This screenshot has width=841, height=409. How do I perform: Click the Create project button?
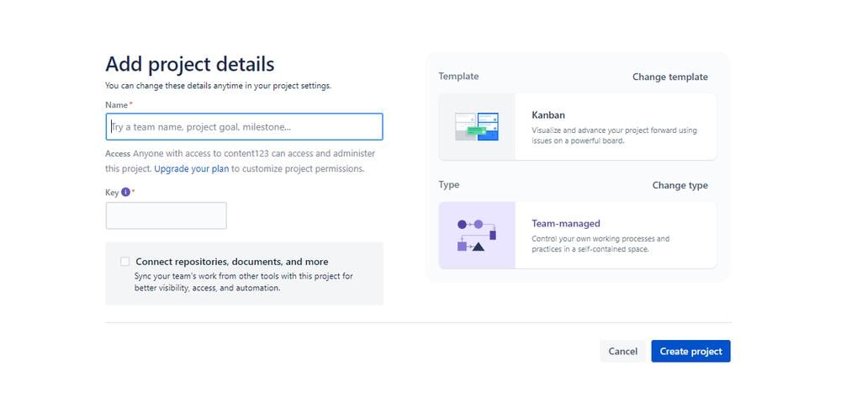690,351
